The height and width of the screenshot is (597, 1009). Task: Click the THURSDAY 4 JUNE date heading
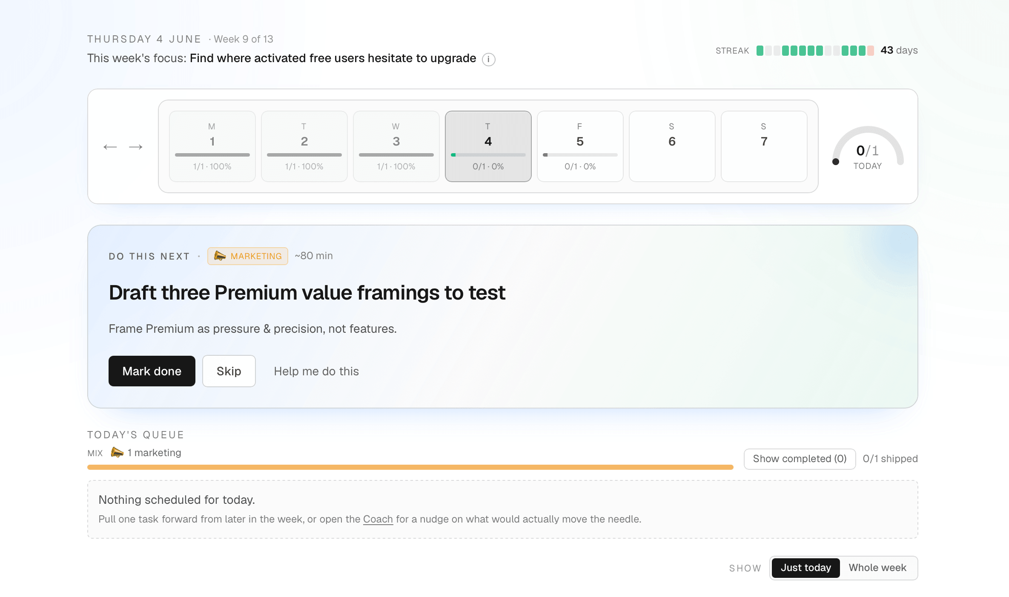[144, 39]
